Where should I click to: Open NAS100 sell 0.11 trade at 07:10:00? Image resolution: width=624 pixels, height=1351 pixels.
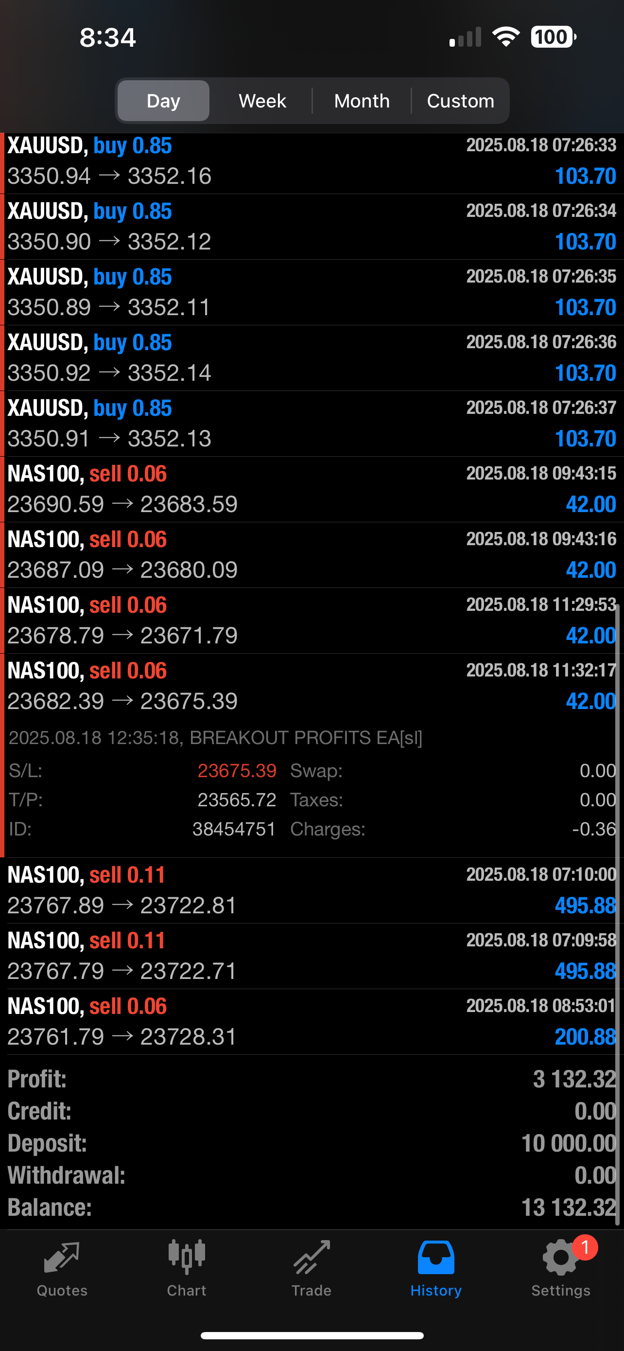(x=312, y=890)
